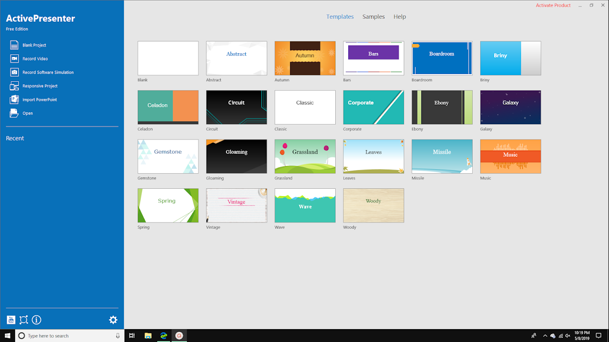Open the info about icon
This screenshot has width=609, height=342.
pos(36,320)
